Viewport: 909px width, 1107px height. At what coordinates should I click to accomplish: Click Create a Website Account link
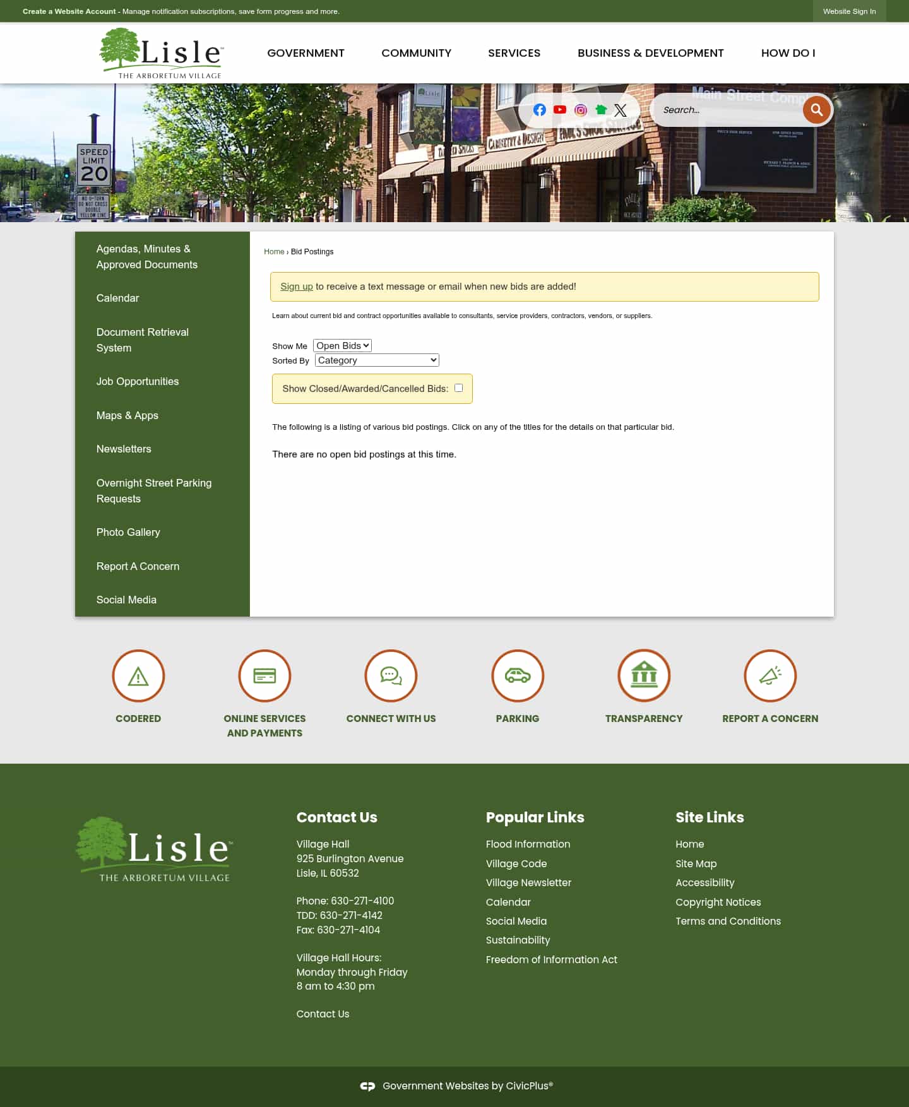[x=69, y=11]
